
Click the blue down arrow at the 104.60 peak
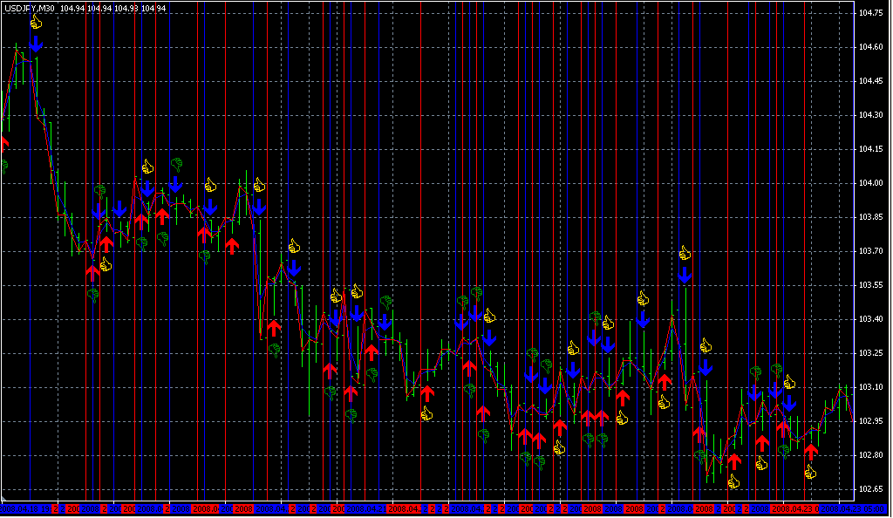[36, 44]
